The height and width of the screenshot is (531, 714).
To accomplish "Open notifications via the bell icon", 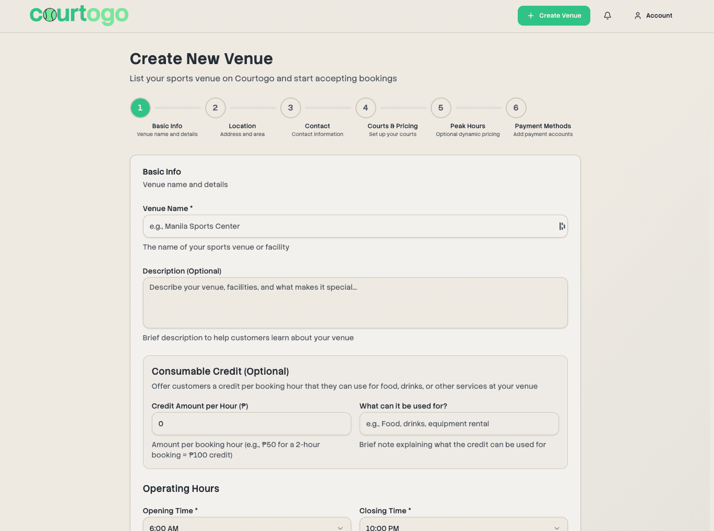I will pyautogui.click(x=607, y=16).
